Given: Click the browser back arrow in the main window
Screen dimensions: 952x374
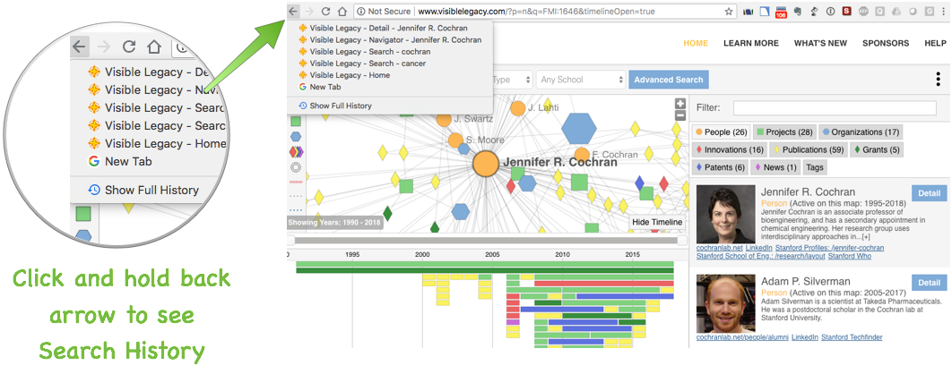Looking at the screenshot, I should coord(294,11).
